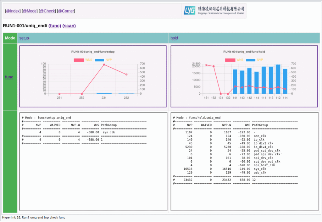Open the @Mode navigation link
The width and height of the screenshot is (322, 222).
pos(30,11)
